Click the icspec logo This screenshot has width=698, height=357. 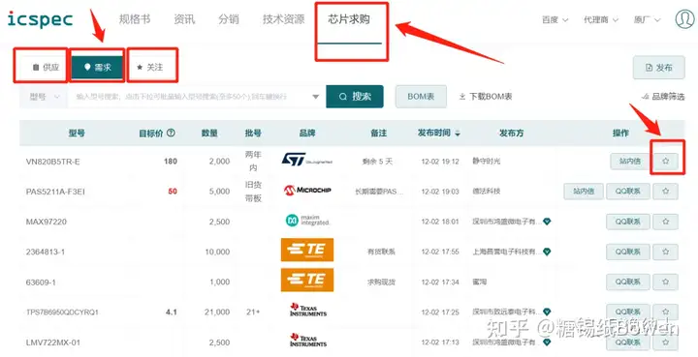click(x=40, y=19)
